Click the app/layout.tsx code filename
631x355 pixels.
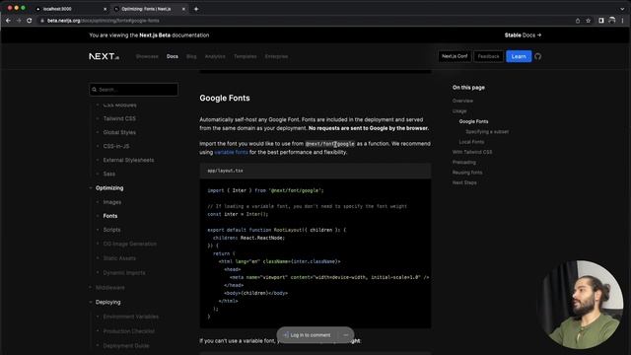[x=225, y=171]
